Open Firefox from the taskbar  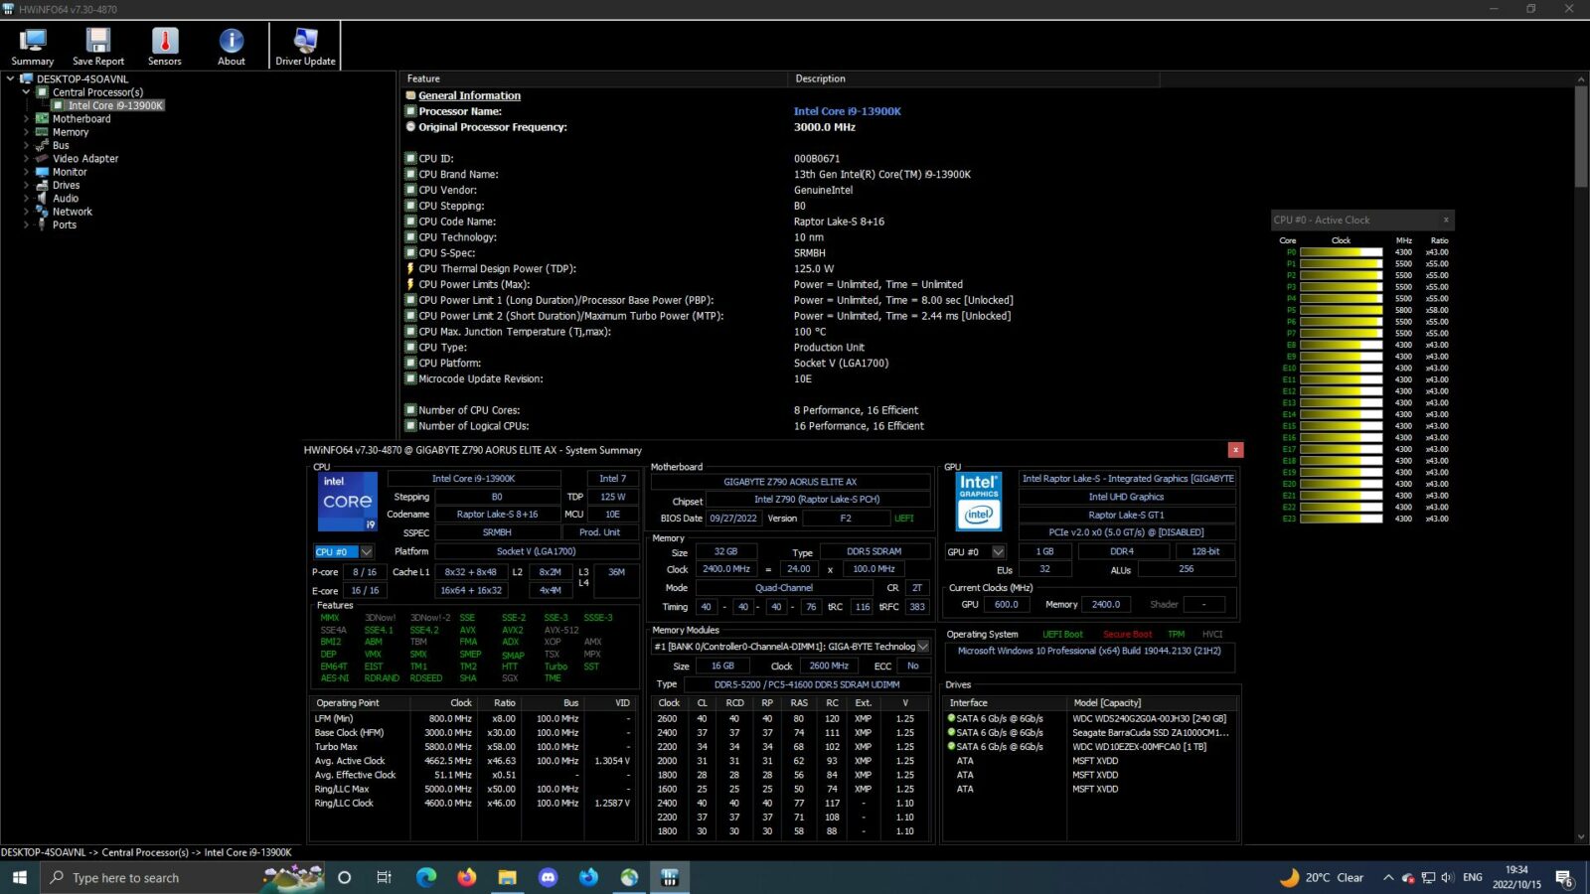(467, 877)
